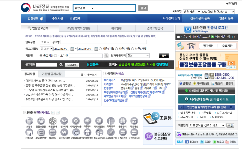
Task: Open the 업무구분 전체 dropdown
Action: [x=45, y=42]
